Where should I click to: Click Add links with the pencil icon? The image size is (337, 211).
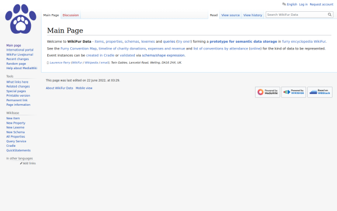point(28,163)
